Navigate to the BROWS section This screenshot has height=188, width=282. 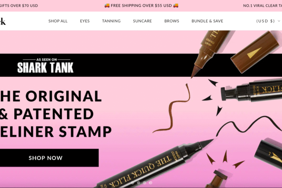(171, 21)
